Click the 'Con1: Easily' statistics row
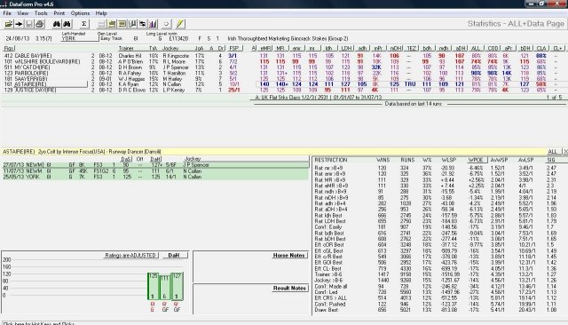The width and height of the screenshot is (568, 325). tap(437, 227)
